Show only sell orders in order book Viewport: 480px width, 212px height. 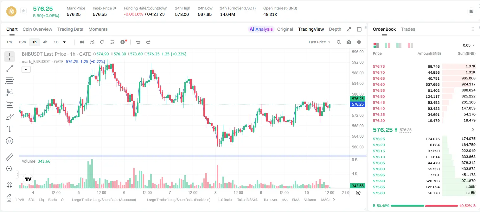tap(410, 45)
